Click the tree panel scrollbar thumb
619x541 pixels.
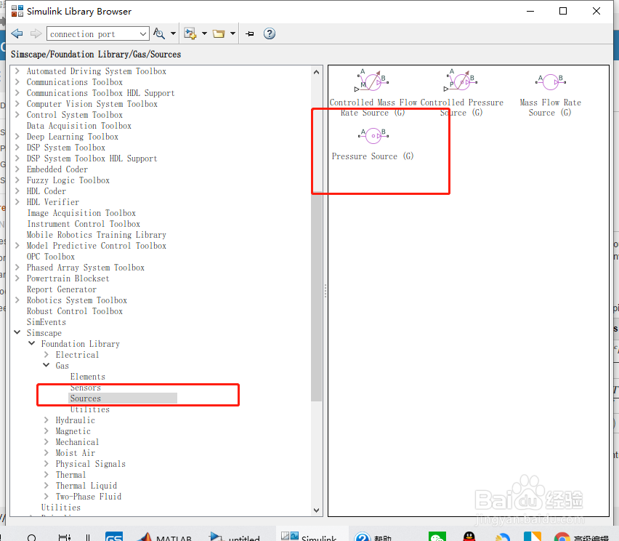[316, 298]
